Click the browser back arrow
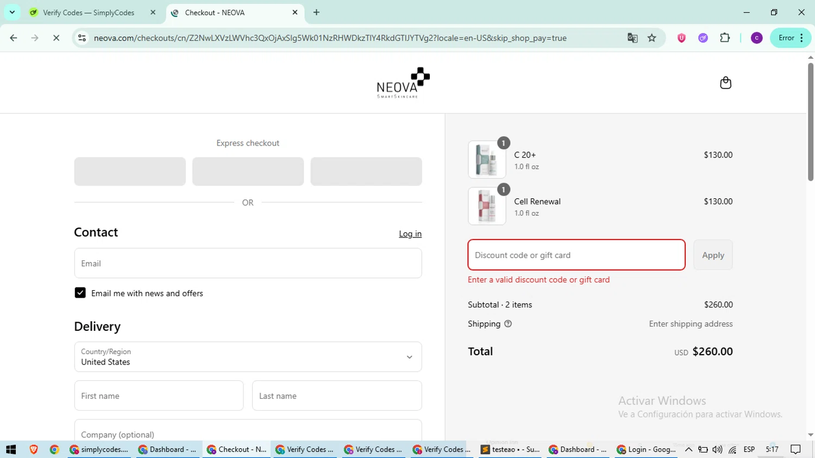815x458 pixels. pos(14,38)
